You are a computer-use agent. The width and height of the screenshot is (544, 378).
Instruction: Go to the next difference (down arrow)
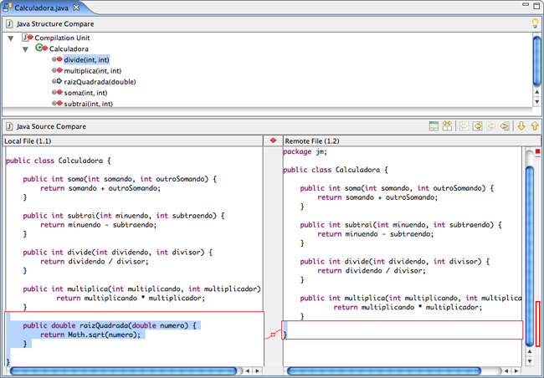click(521, 126)
